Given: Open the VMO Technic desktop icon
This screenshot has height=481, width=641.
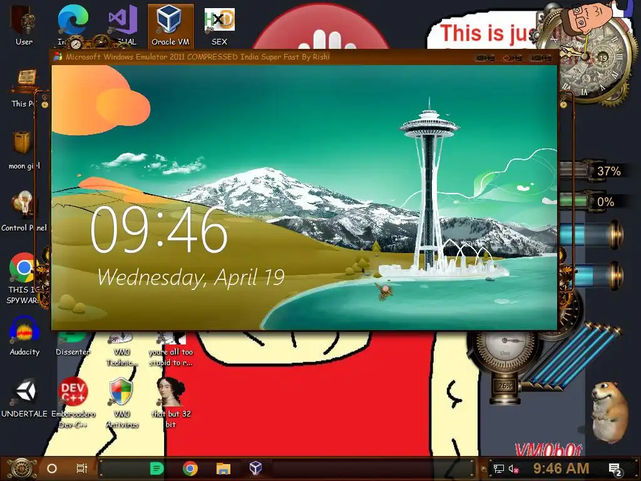Looking at the screenshot, I should click(122, 348).
